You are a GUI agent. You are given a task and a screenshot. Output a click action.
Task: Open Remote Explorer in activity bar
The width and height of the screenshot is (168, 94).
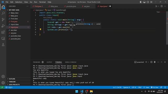pos(3,38)
